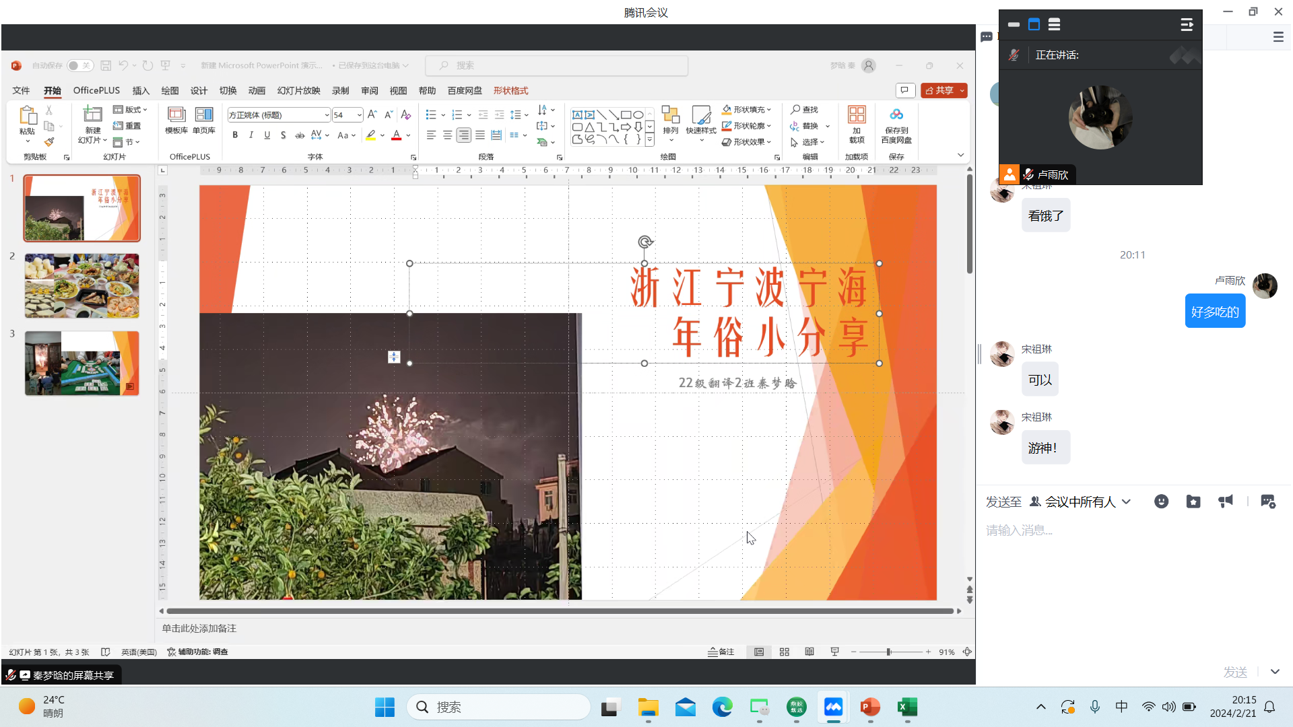
Task: Click the fit slide to window icon
Action: click(x=967, y=652)
